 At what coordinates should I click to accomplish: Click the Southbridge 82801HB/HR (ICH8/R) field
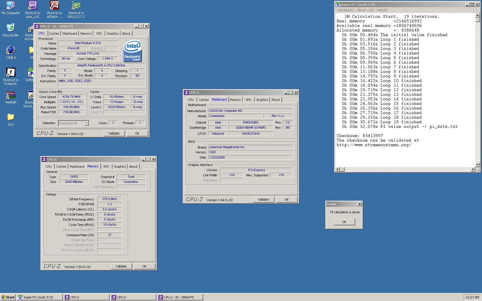click(x=251, y=128)
